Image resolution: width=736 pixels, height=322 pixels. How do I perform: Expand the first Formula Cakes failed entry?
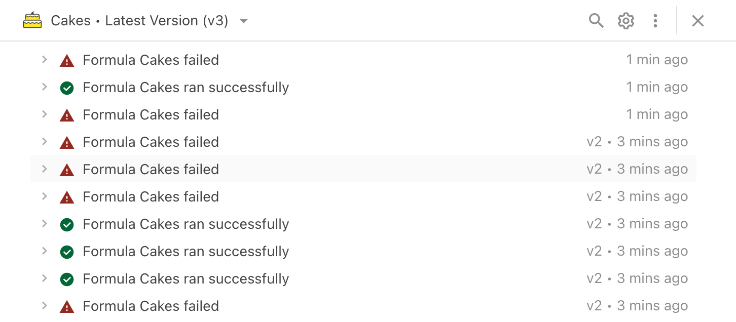click(x=45, y=60)
